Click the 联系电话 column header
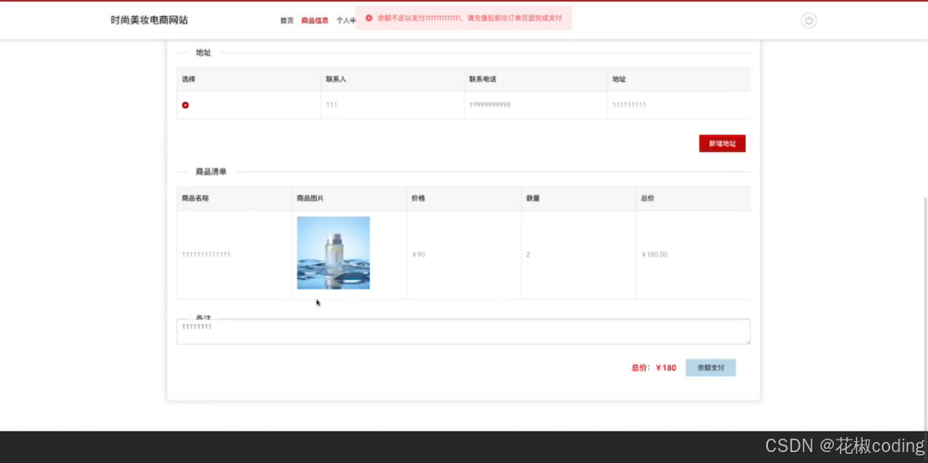928x463 pixels. (x=482, y=80)
